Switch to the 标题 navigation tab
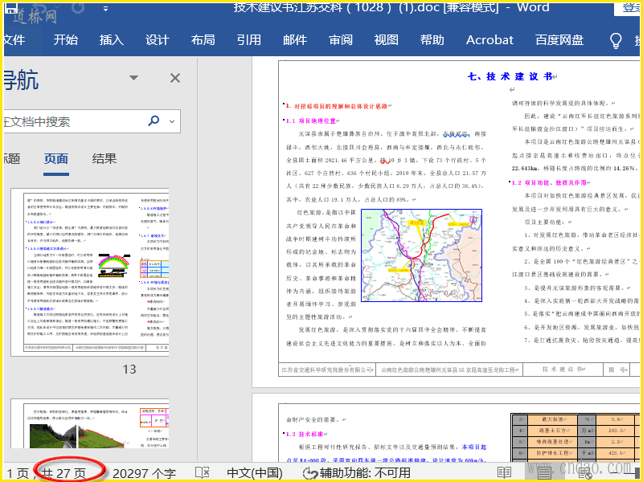This screenshot has width=643, height=482. pos(12,158)
